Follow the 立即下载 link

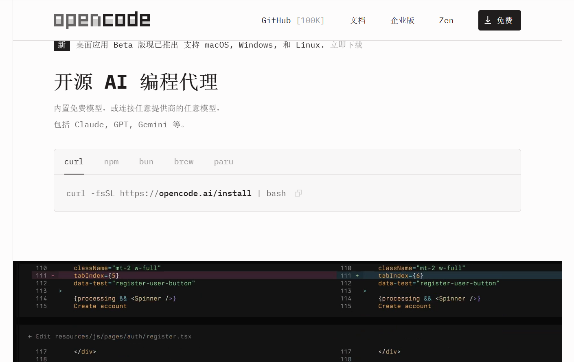[346, 45]
